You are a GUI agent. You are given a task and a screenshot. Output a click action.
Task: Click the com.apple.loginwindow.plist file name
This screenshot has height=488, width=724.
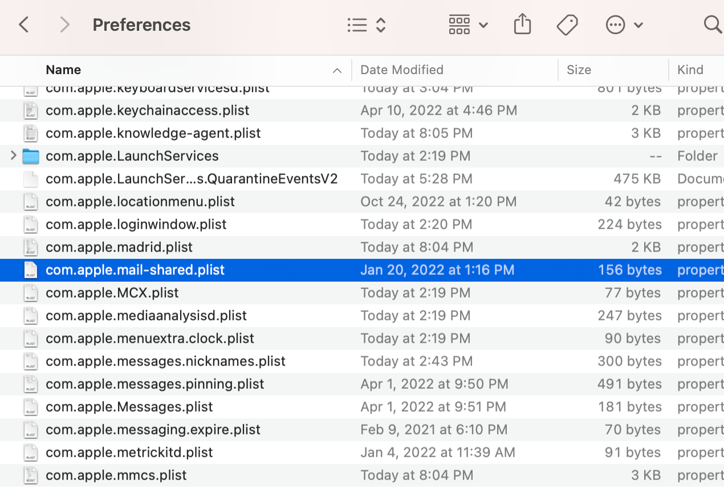click(x=136, y=224)
